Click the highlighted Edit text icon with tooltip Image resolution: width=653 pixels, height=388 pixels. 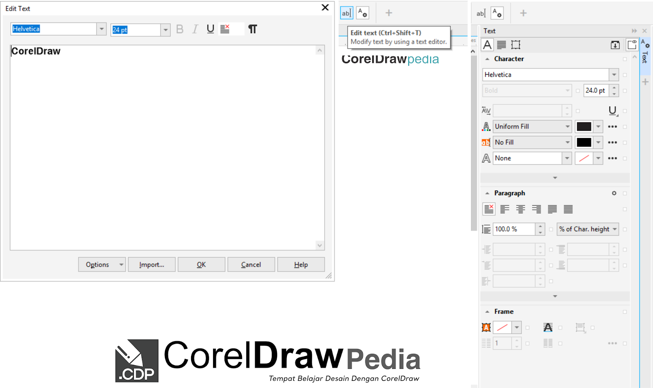click(346, 13)
